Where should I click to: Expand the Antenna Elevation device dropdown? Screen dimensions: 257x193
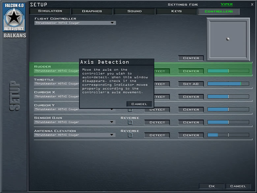coord(112,135)
